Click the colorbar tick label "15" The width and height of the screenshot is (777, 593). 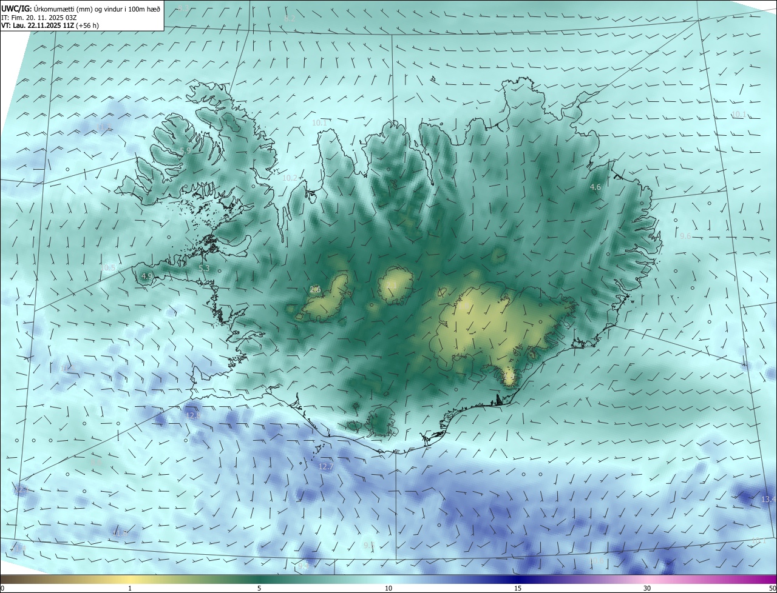click(x=518, y=588)
